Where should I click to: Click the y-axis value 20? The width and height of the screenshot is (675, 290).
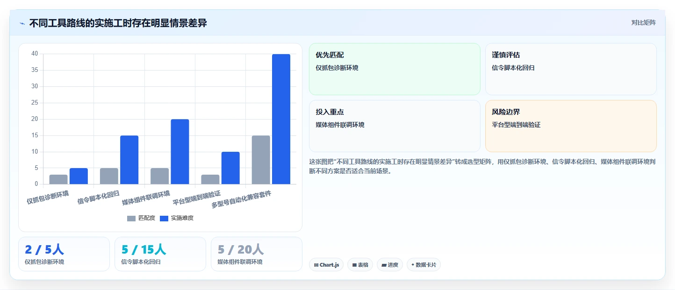click(x=35, y=119)
